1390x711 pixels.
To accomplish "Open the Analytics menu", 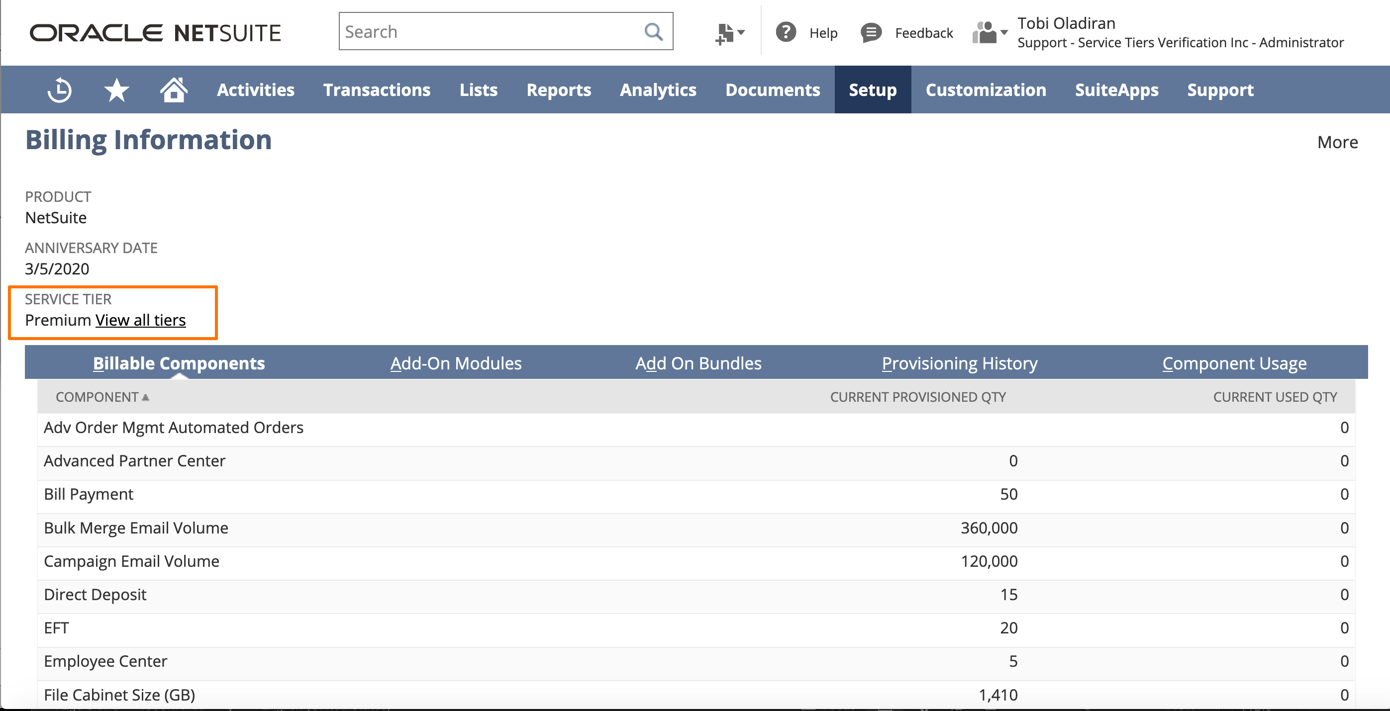I will coord(658,89).
